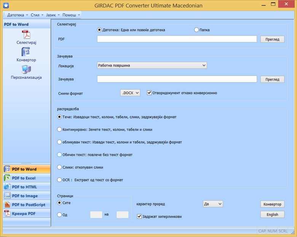Open the .DOCX format dropdown
Screen dimensions: 297x237
click(130, 93)
